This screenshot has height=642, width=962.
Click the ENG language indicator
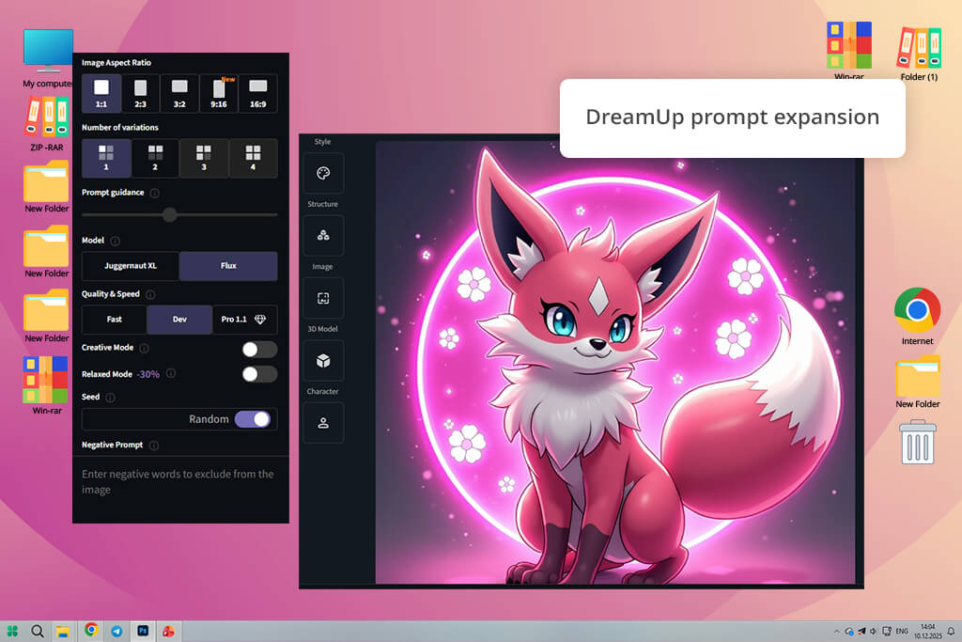pos(902,631)
